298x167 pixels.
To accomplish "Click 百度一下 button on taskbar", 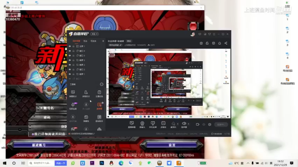I will [61, 163].
